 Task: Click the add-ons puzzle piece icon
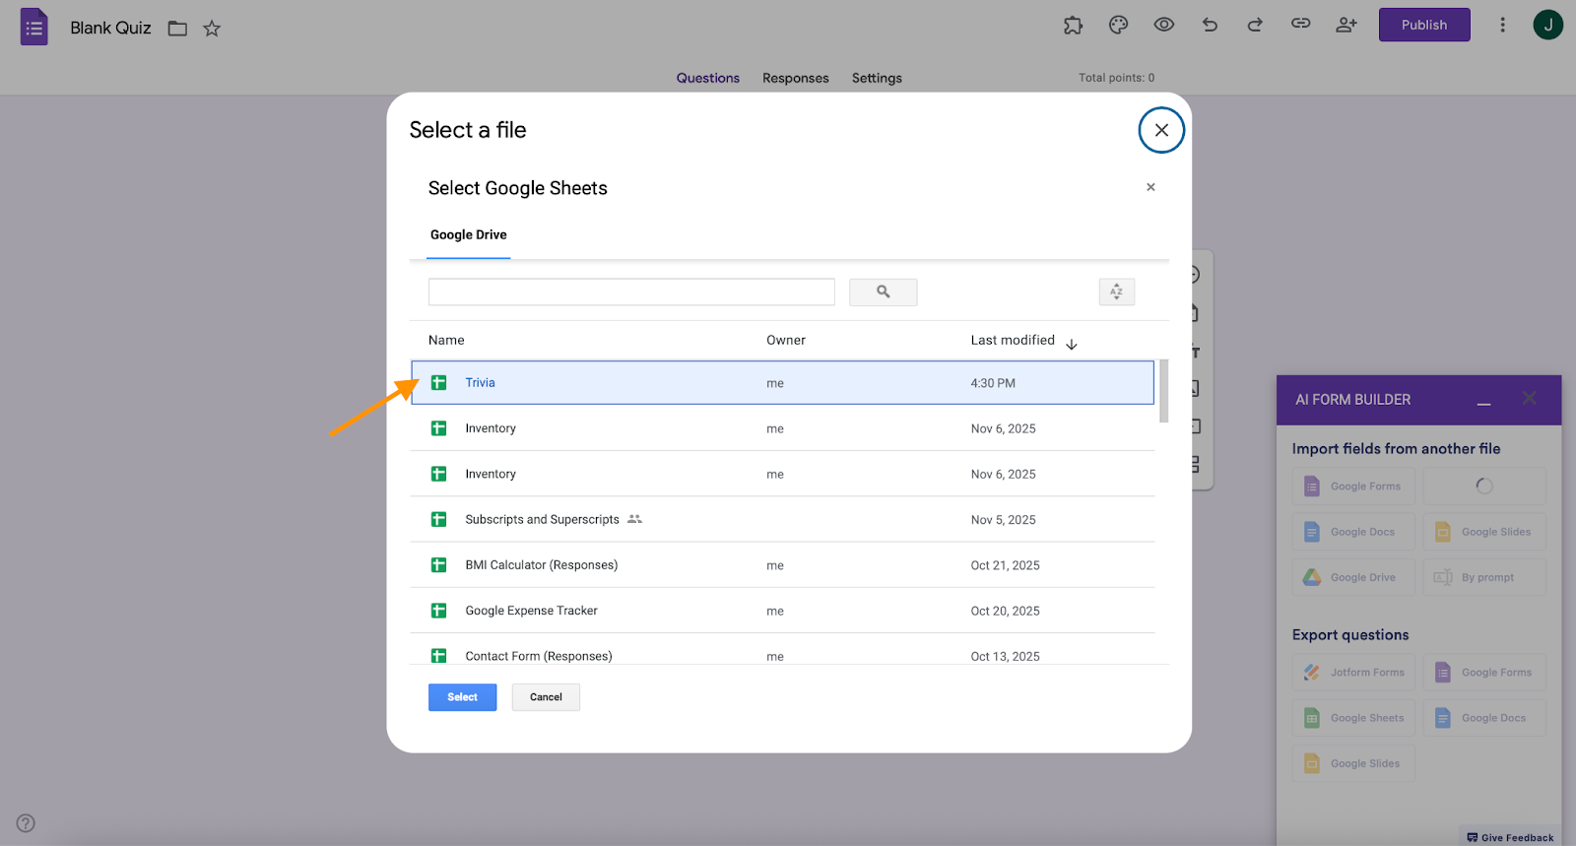tap(1073, 26)
